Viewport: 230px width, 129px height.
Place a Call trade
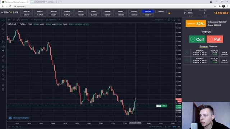pos(197,39)
